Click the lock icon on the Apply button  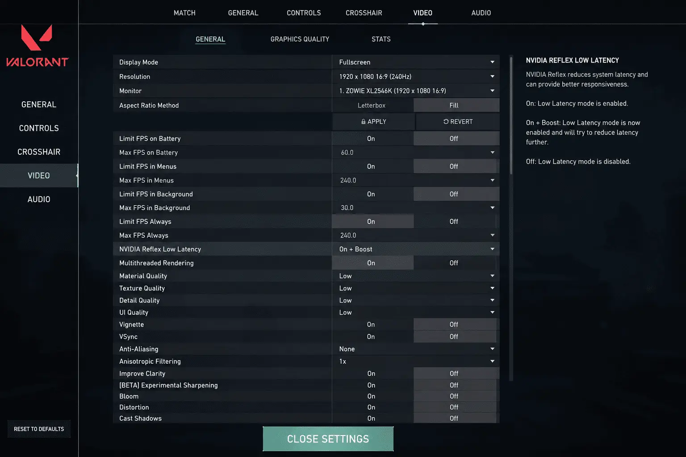[x=364, y=121]
